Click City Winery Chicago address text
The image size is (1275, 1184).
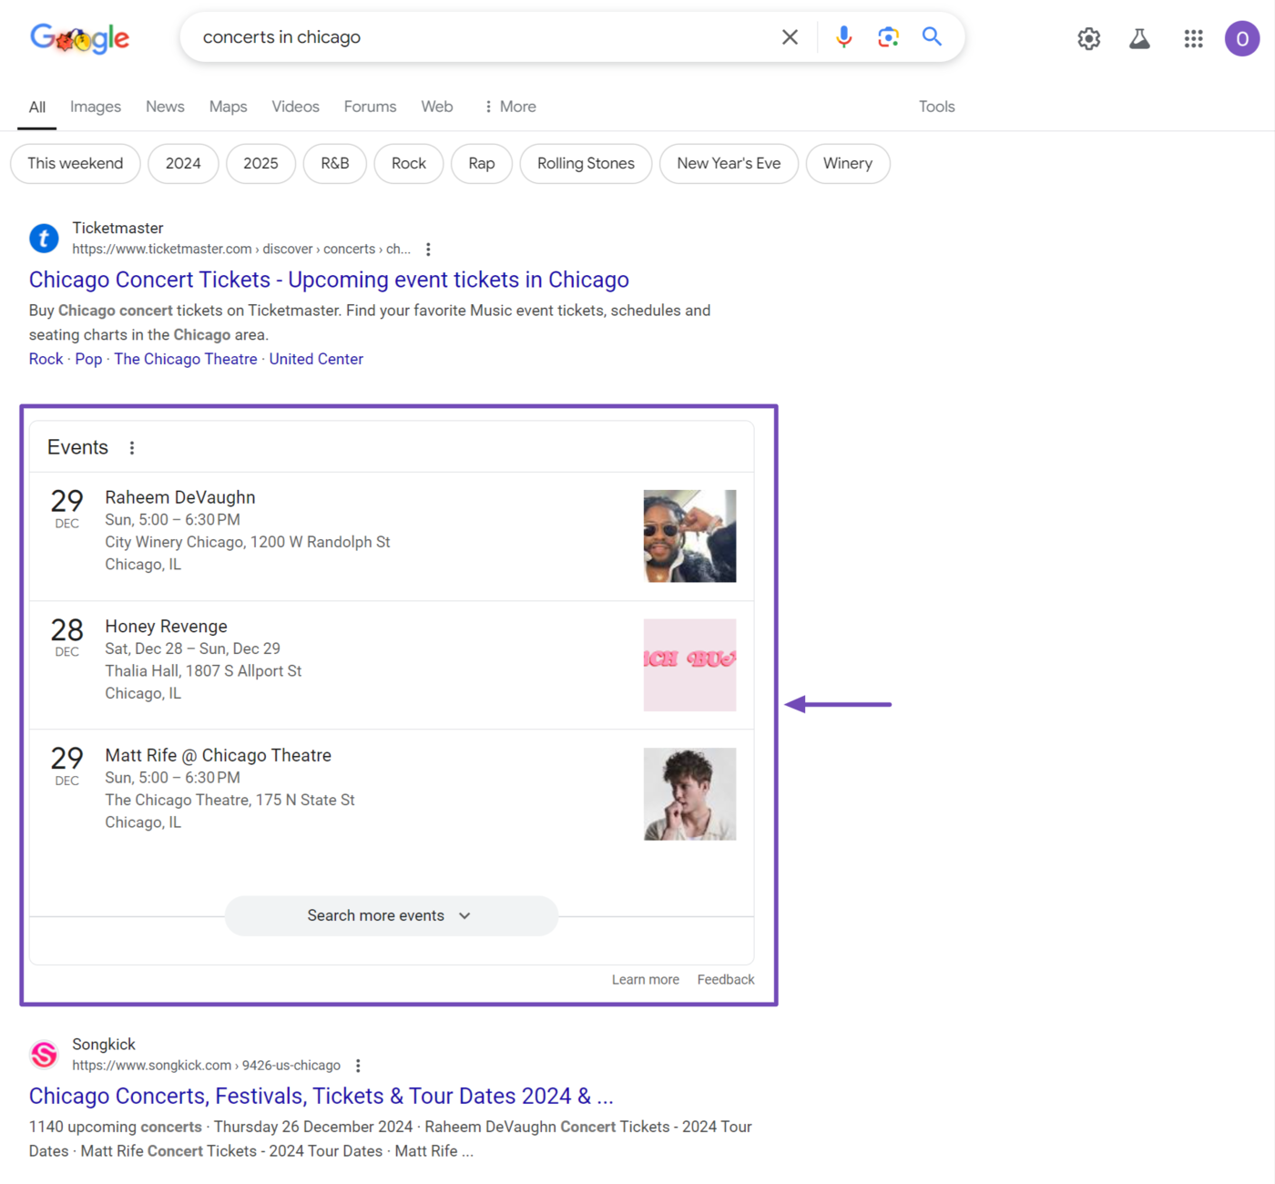pos(247,543)
